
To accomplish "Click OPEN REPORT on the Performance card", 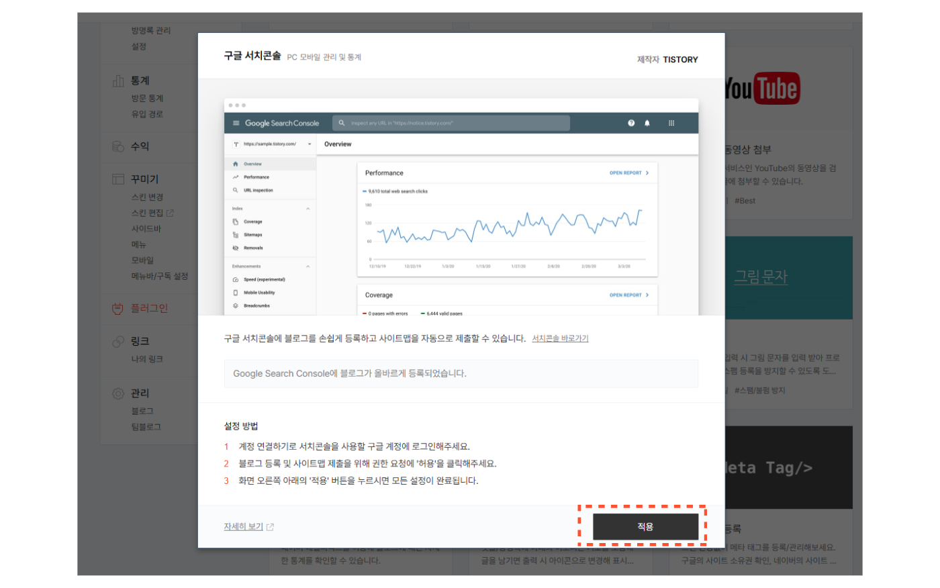I will point(629,173).
